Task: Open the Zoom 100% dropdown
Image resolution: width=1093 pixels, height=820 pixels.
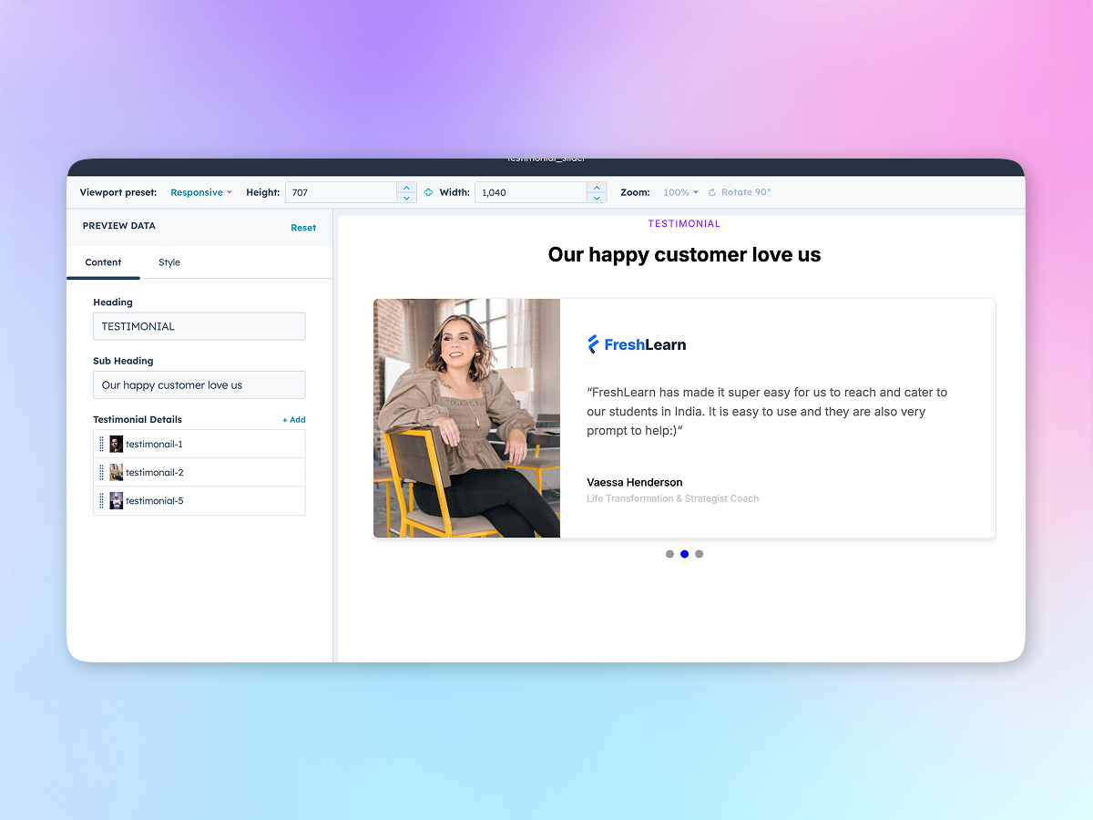Action: click(x=680, y=192)
